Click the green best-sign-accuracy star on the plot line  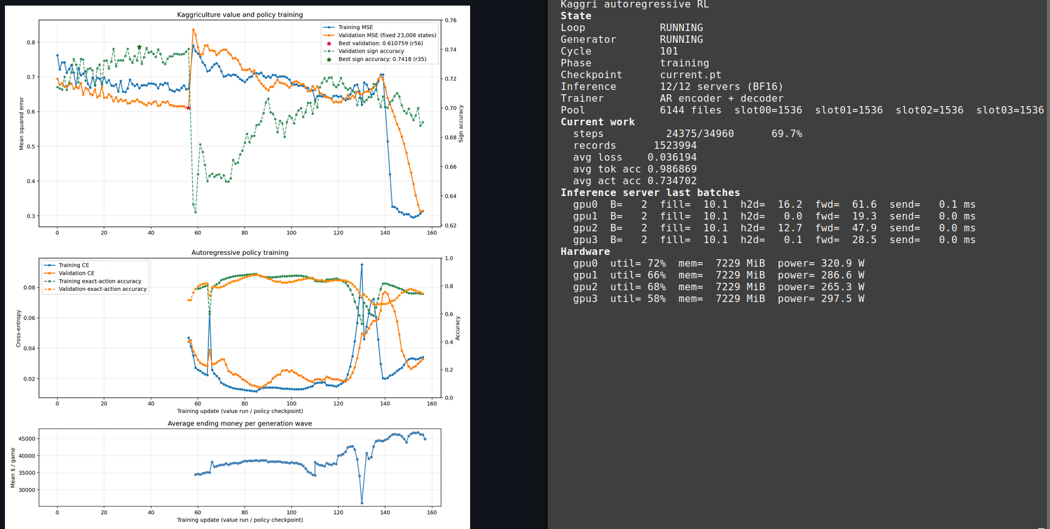pos(140,47)
